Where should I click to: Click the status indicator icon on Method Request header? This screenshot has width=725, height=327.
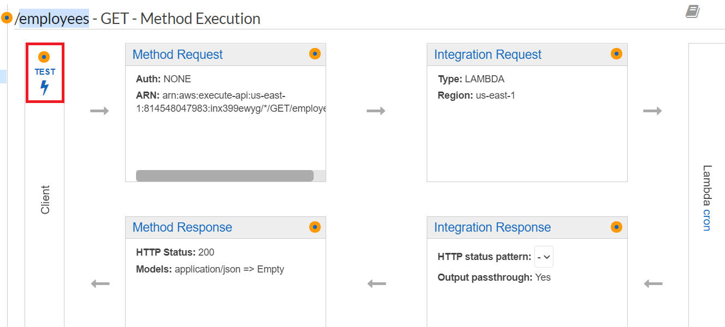pyautogui.click(x=315, y=53)
